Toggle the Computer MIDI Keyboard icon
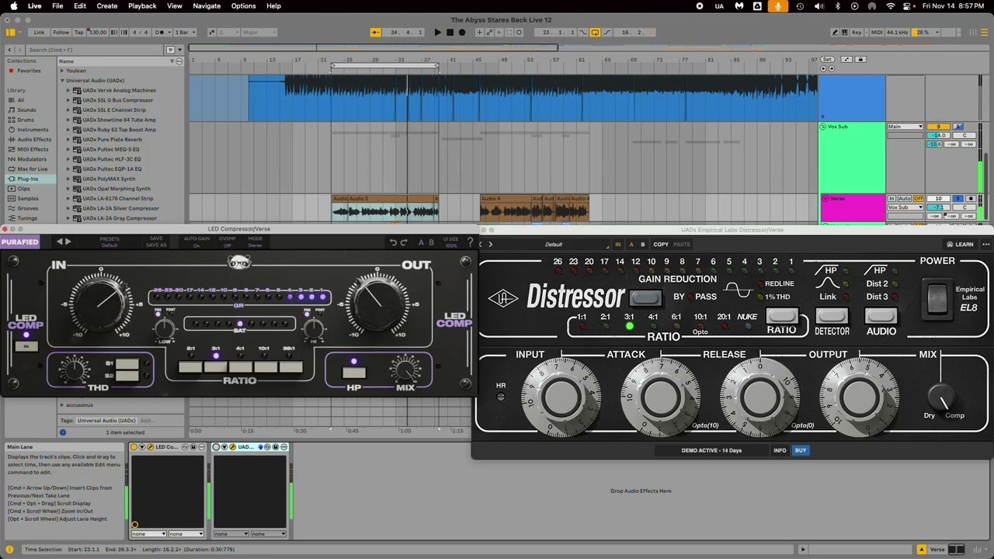 click(845, 33)
